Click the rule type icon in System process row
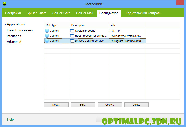Image resolution: width=186 pixels, height=127 pixels. [47, 31]
